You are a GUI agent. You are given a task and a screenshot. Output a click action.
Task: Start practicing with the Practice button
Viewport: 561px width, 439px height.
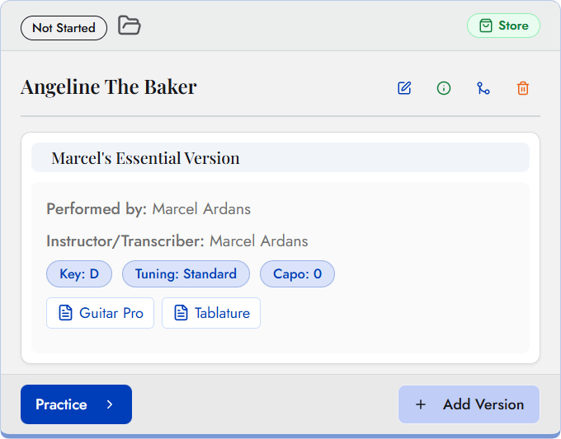[62, 404]
